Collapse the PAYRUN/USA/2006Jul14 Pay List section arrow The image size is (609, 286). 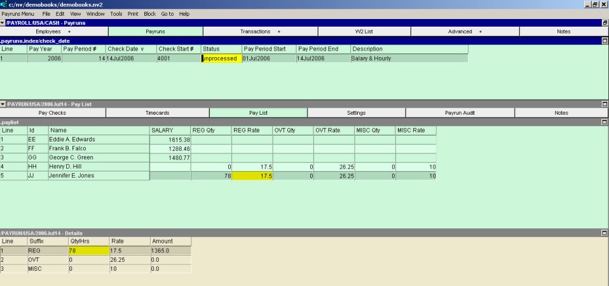pos(3,104)
